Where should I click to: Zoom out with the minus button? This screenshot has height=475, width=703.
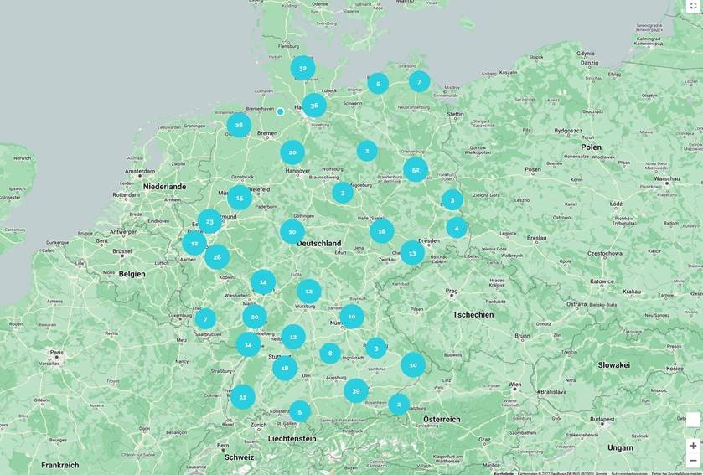tap(693, 461)
